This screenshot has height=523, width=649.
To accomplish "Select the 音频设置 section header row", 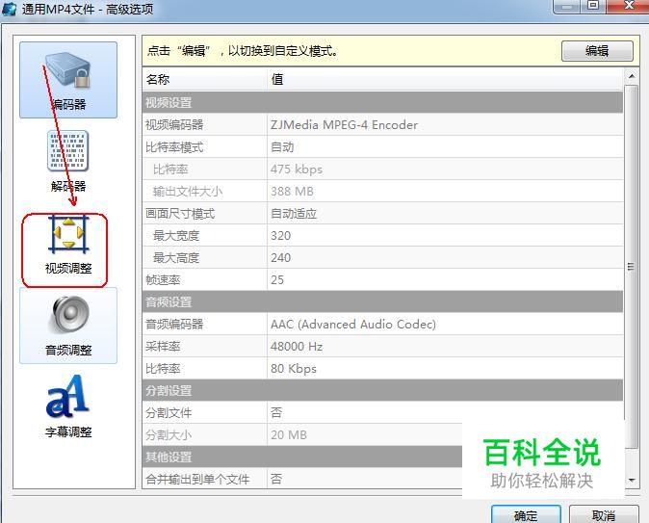I will (382, 301).
